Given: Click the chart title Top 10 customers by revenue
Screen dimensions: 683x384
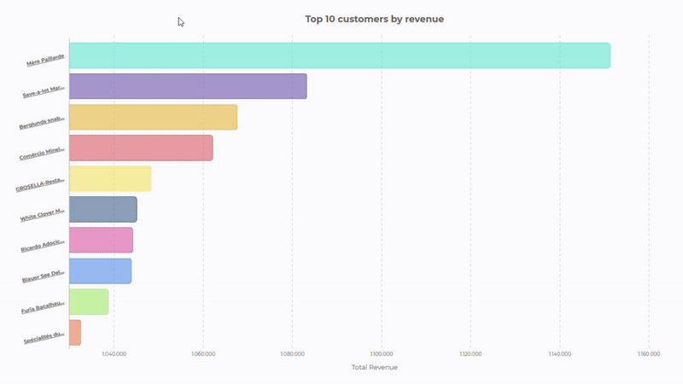Looking at the screenshot, I should point(374,18).
